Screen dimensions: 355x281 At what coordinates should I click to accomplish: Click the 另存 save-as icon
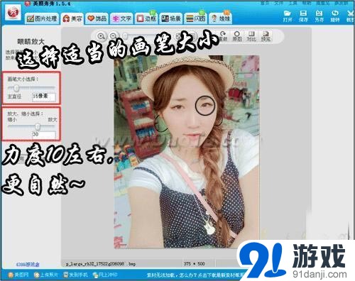(x=319, y=16)
